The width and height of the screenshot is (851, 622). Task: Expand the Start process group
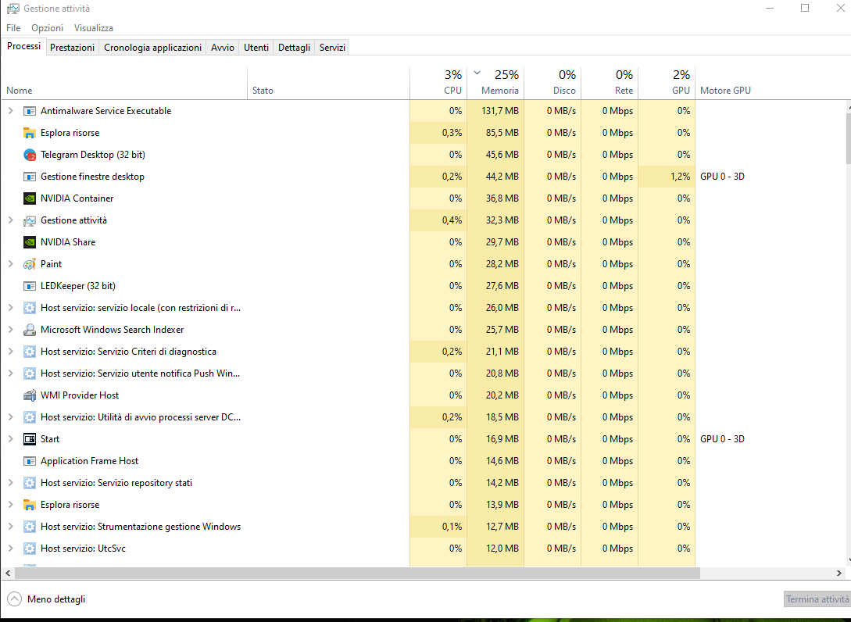pos(10,439)
